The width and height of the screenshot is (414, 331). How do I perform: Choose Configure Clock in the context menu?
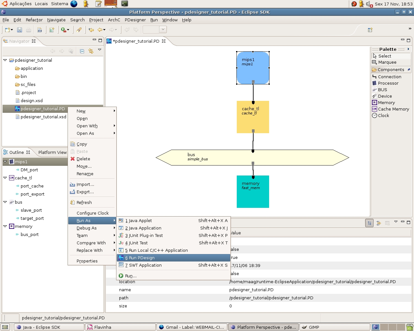[93, 213]
